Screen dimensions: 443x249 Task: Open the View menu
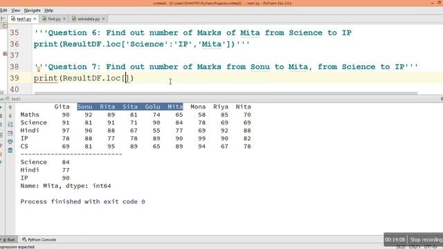tap(15, 10)
